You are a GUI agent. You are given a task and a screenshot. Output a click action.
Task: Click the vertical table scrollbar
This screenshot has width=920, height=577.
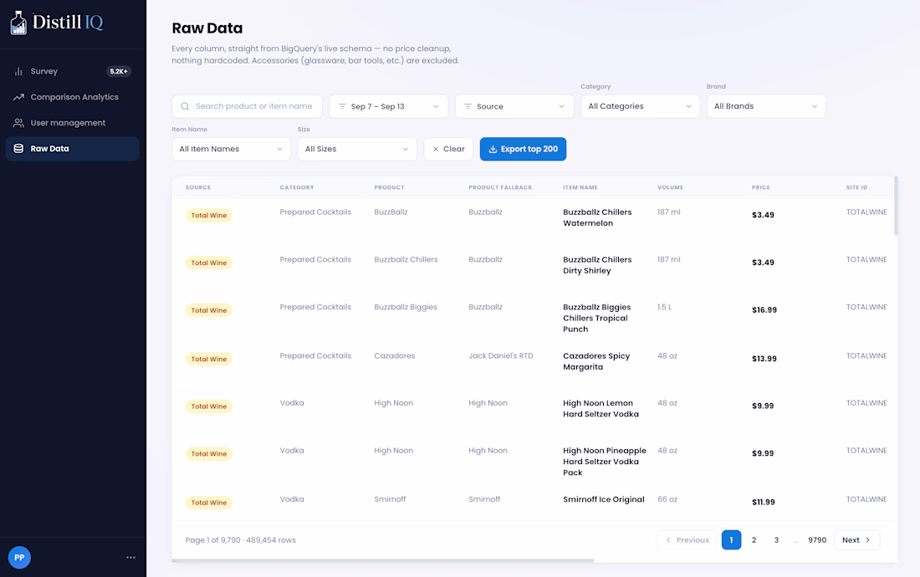[x=896, y=206]
